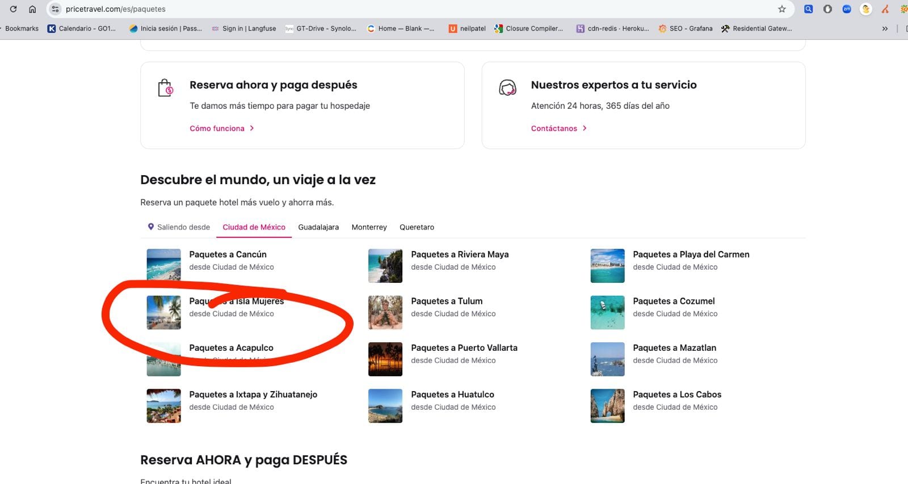Open site information icon in address bar
The image size is (908, 484).
pyautogui.click(x=55, y=9)
